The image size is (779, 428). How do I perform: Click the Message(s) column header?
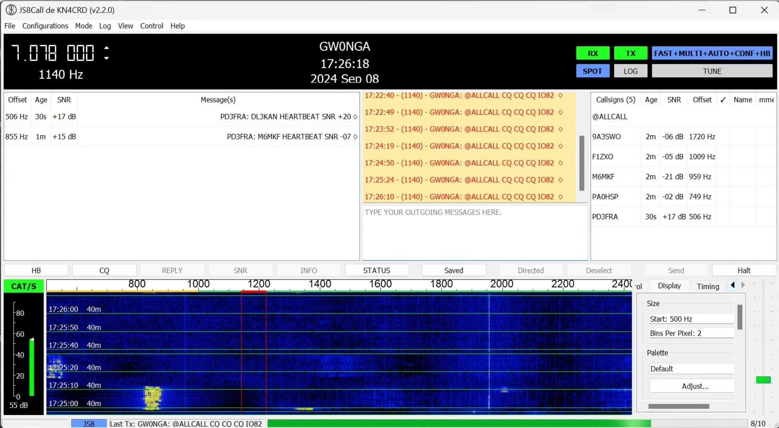pos(218,100)
